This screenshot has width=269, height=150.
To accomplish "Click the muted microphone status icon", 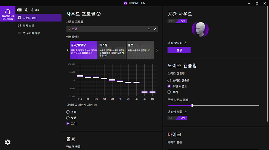I will [x=26, y=10].
